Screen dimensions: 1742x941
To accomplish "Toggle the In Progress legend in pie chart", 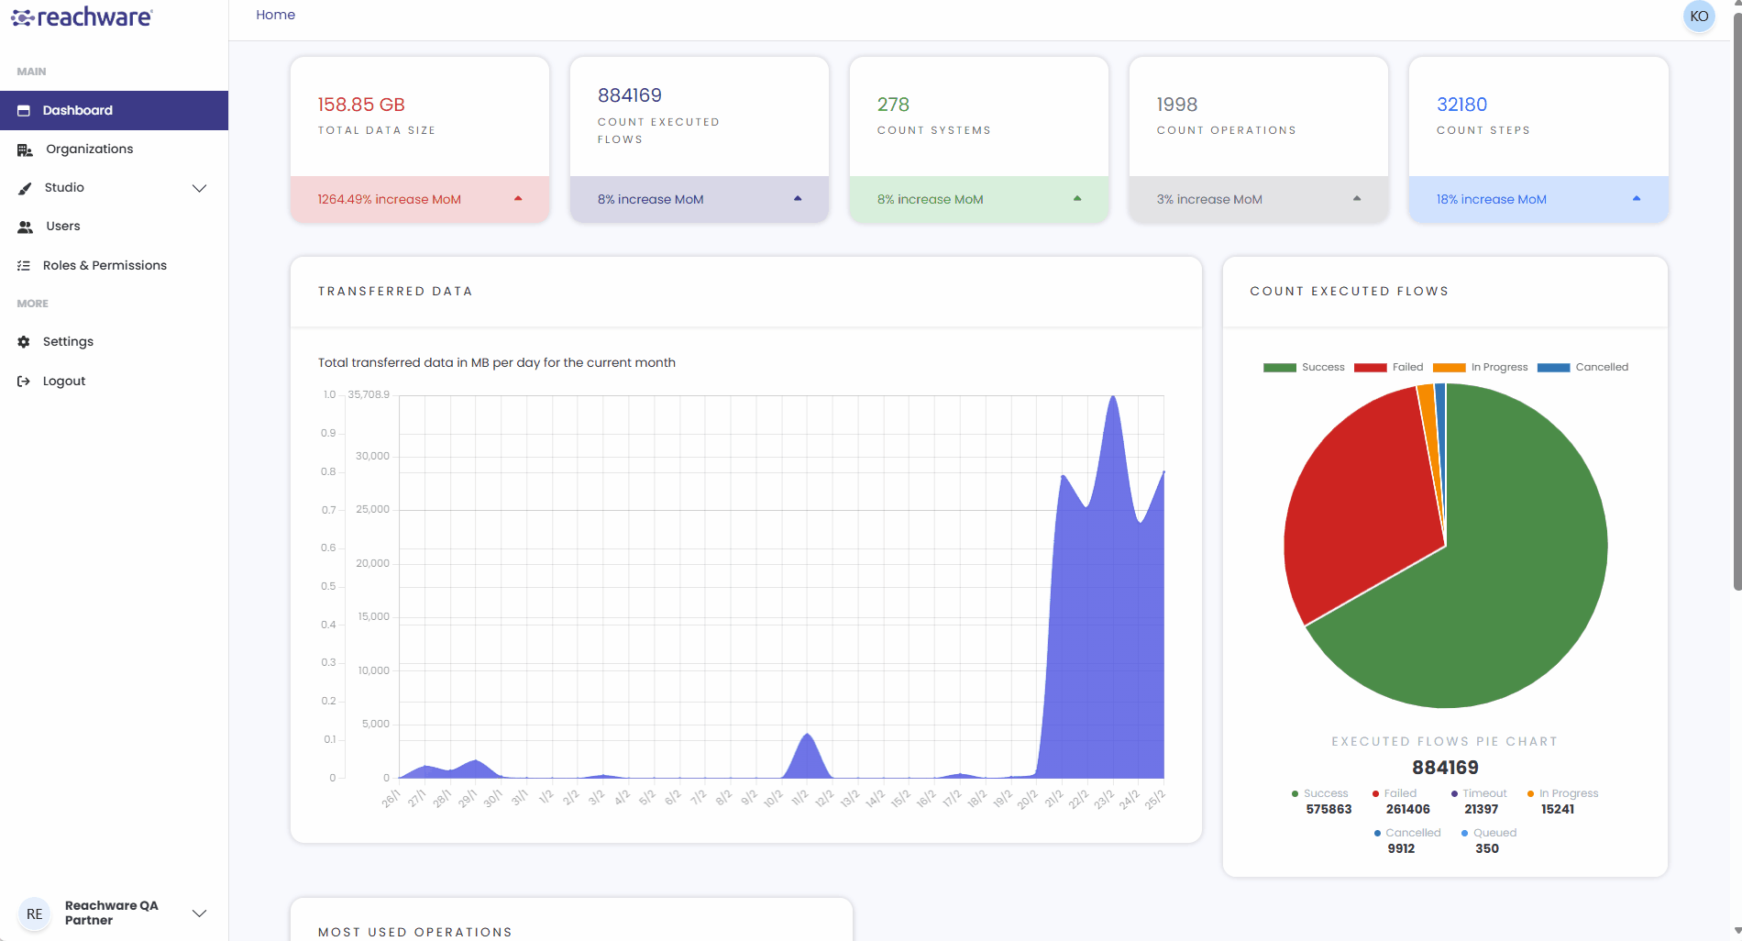I will (1480, 367).
